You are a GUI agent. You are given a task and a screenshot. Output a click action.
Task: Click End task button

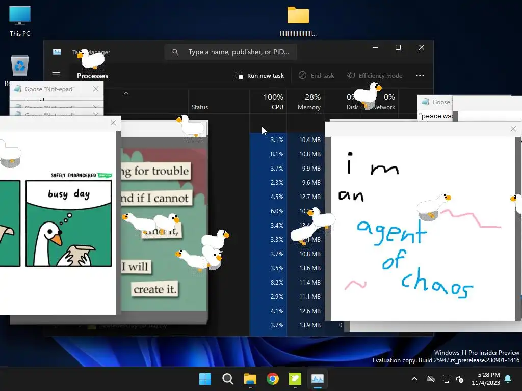pos(316,76)
